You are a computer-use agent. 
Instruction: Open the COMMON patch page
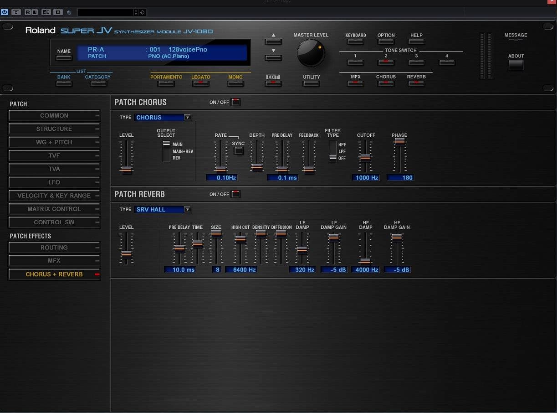(54, 116)
